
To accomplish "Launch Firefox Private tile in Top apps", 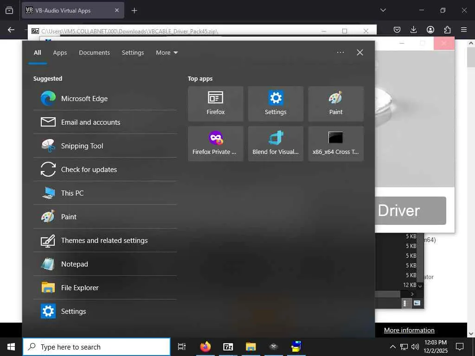I will click(215, 144).
